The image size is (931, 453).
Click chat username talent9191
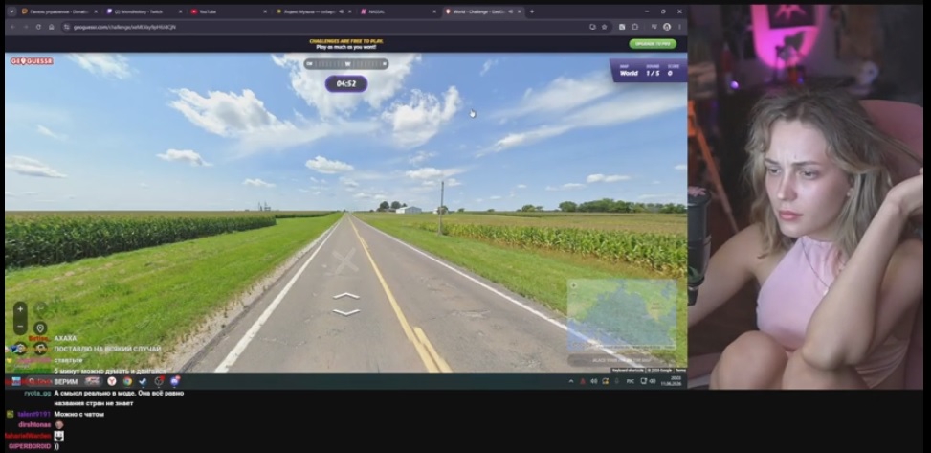pos(33,415)
